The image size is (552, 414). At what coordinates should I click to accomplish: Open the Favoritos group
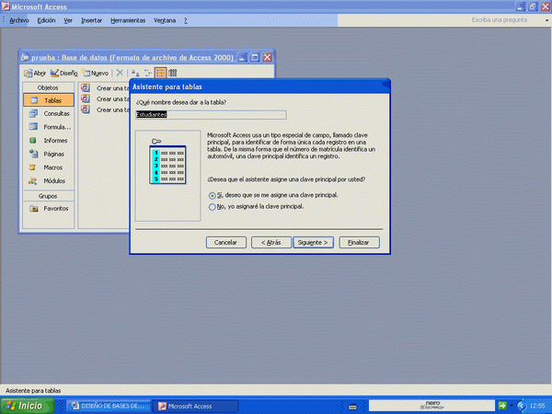click(49, 209)
